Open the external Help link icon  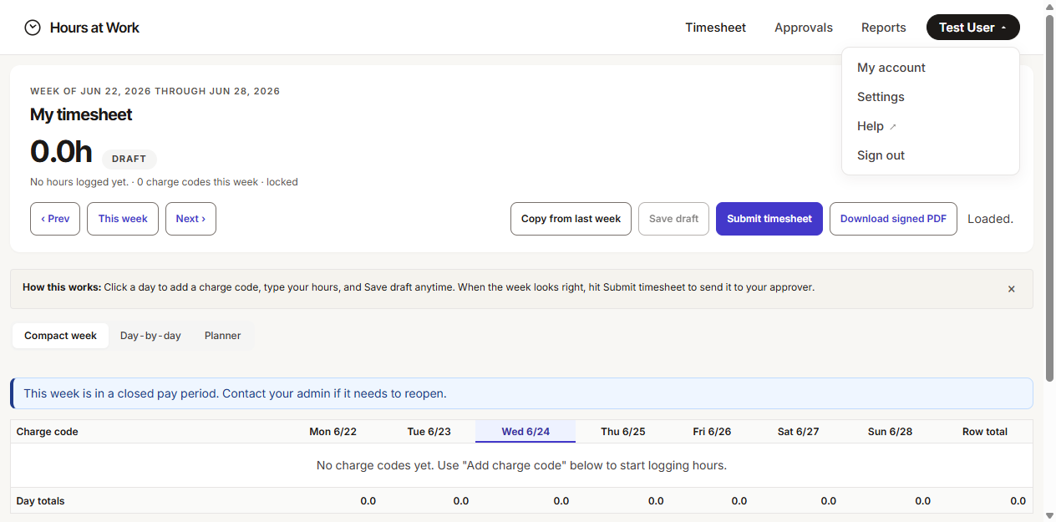point(892,126)
